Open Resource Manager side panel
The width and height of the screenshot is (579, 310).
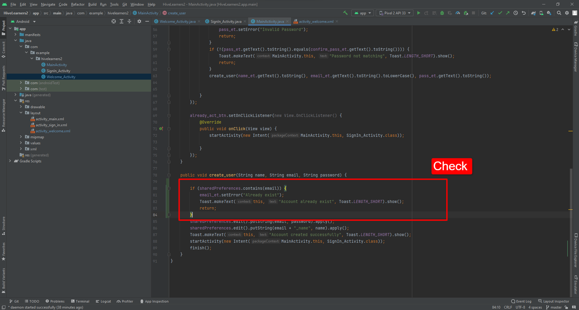tap(4, 116)
